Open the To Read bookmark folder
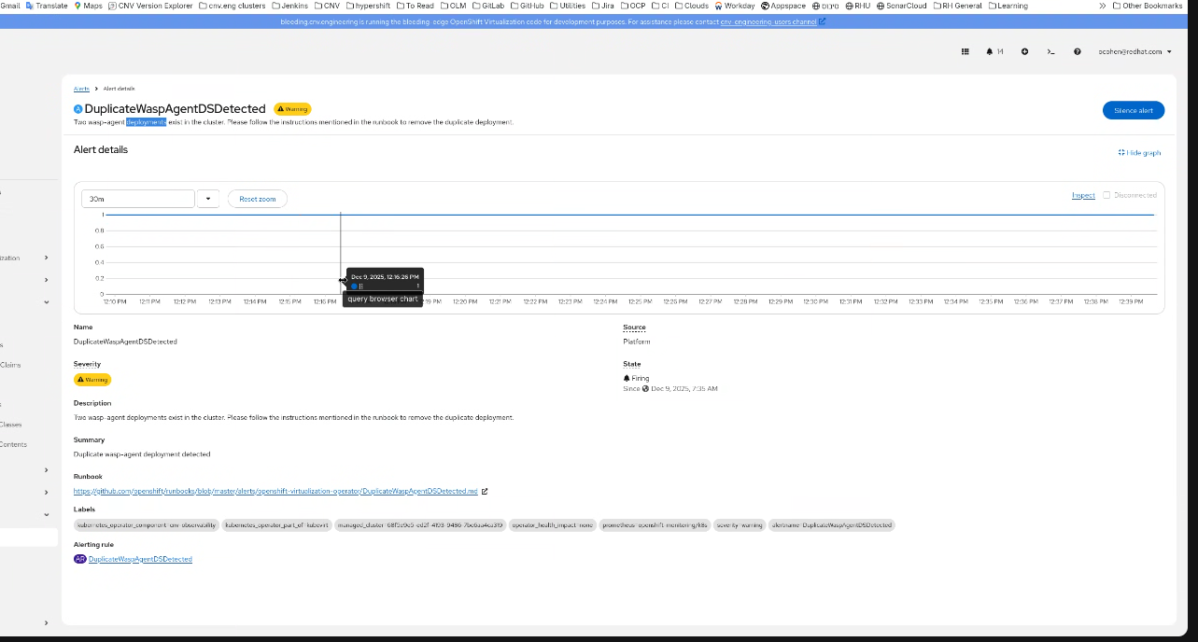1198x642 pixels. 415,6
